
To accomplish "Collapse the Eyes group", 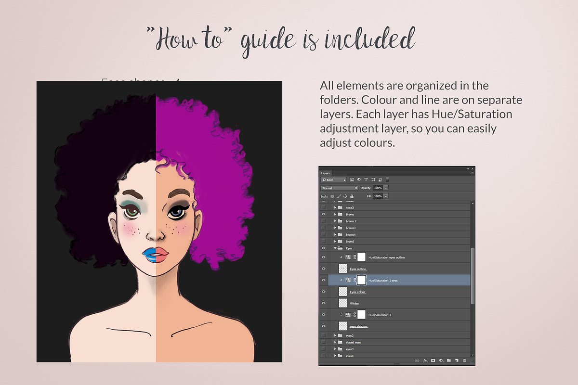I will pos(335,248).
